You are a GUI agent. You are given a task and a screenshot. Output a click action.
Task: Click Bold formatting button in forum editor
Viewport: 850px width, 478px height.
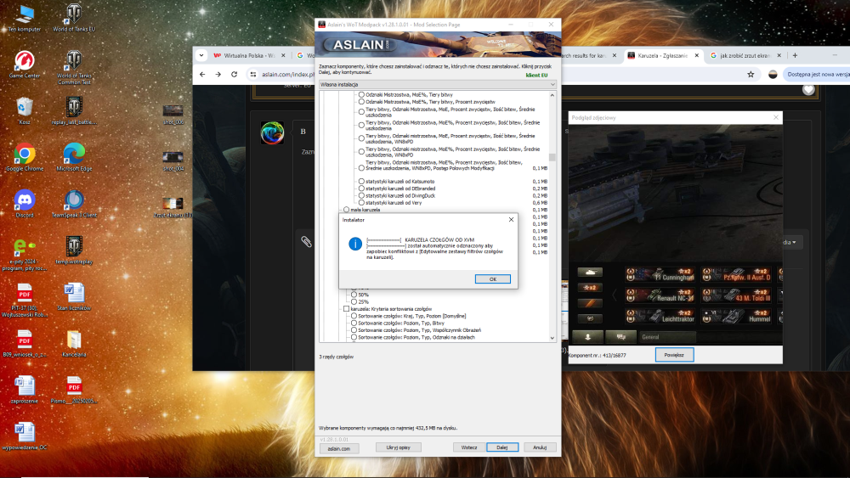pos(303,131)
